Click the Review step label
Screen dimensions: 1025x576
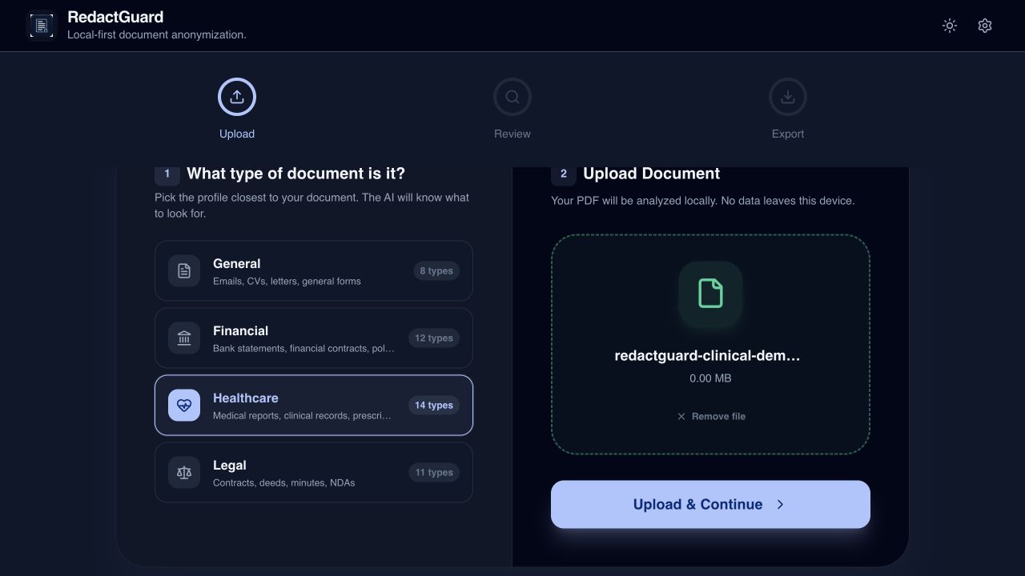pyautogui.click(x=512, y=134)
